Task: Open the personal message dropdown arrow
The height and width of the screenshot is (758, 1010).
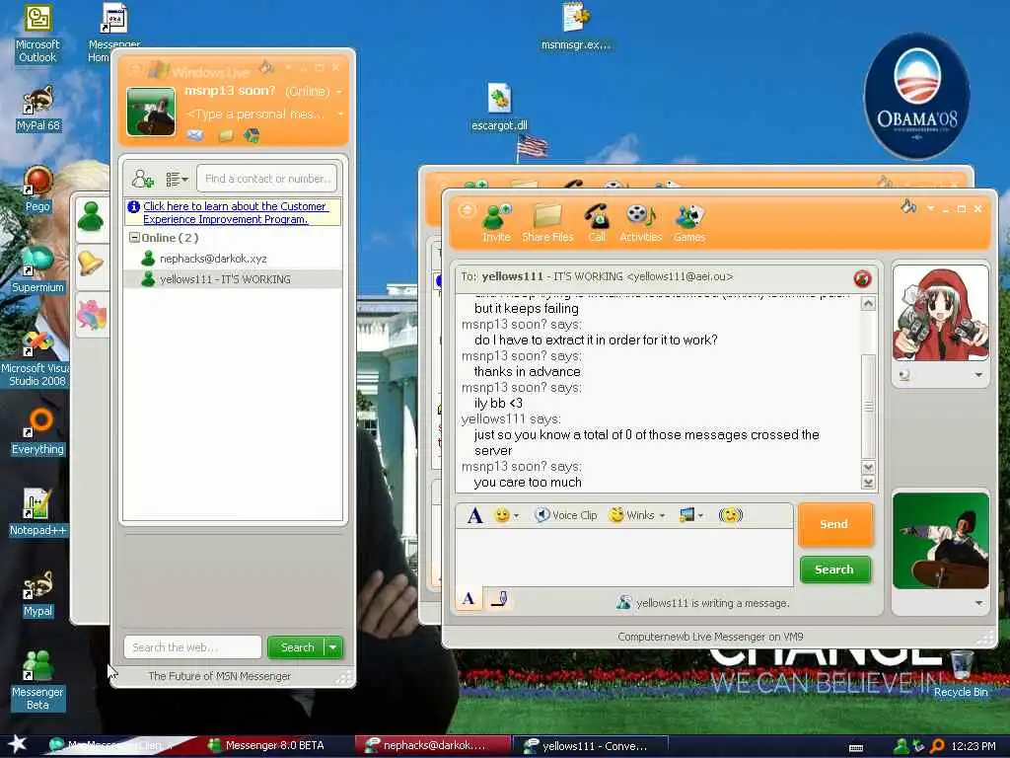Action: coord(340,114)
